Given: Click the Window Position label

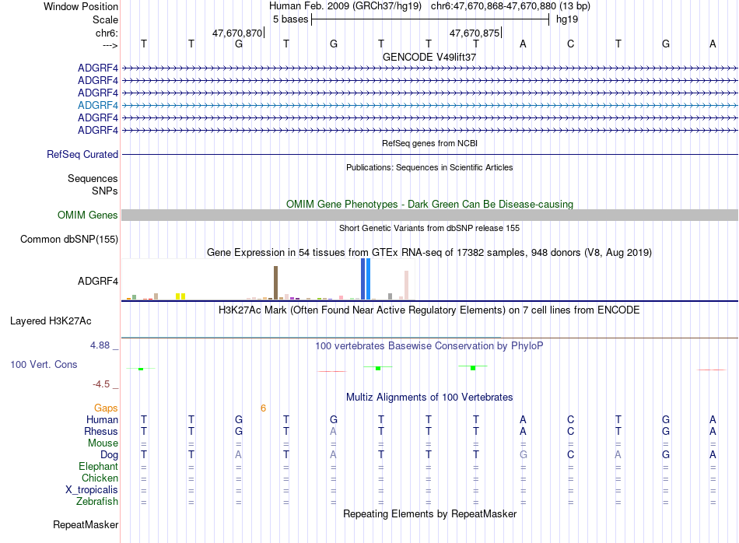Looking at the screenshot, I should coord(81,6).
